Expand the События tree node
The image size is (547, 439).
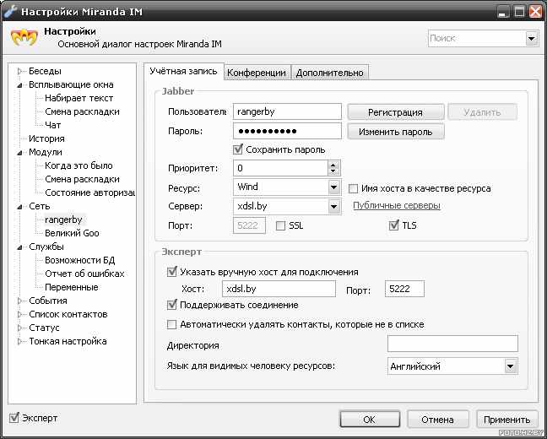coord(19,301)
